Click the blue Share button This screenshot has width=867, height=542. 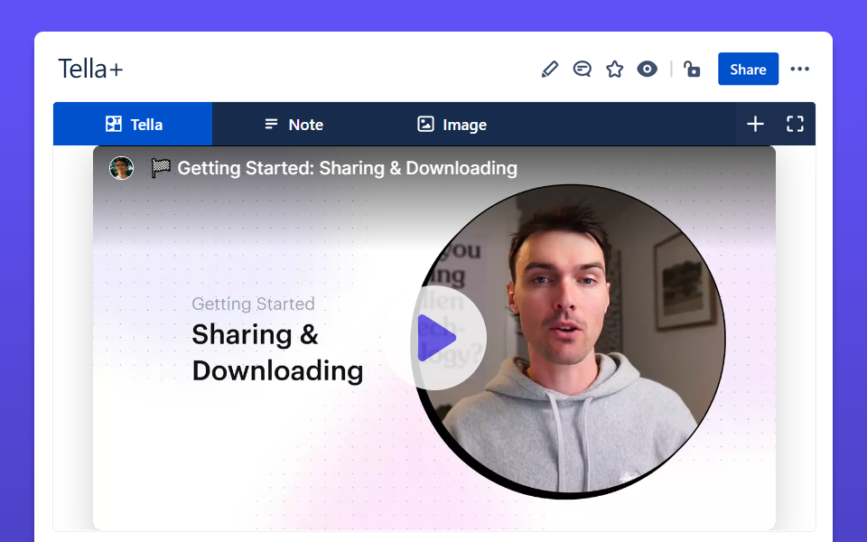748,70
